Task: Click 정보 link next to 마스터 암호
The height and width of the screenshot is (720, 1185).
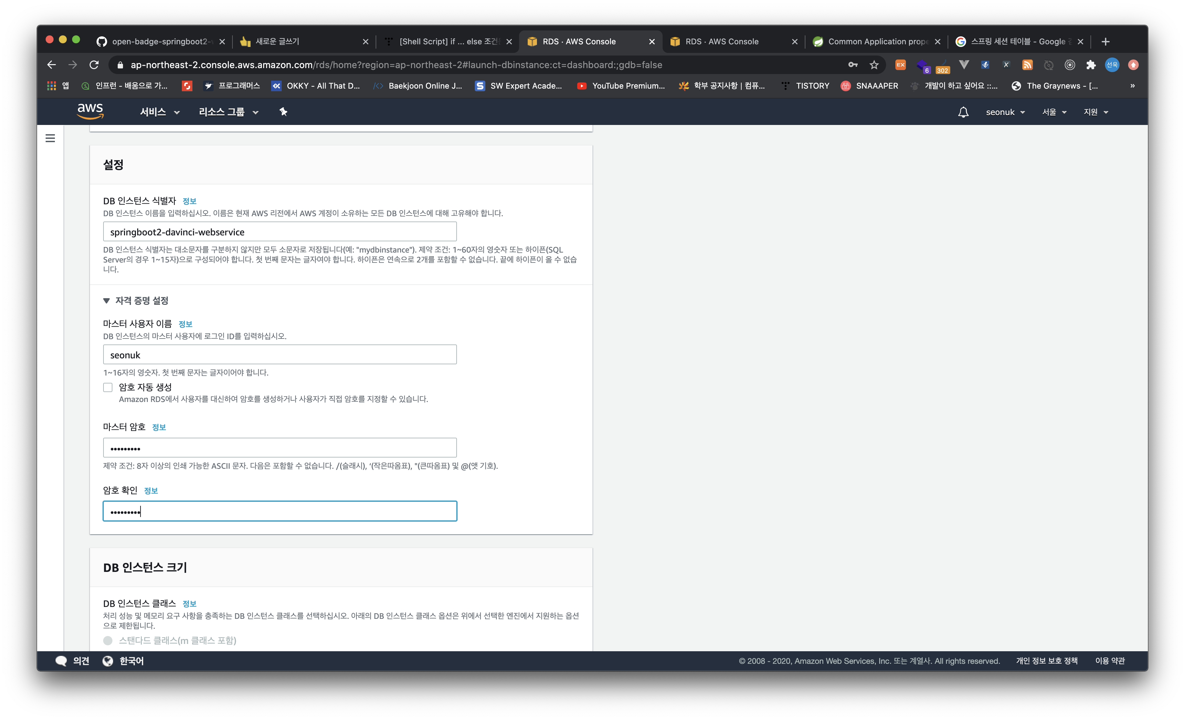Action: coord(159,427)
